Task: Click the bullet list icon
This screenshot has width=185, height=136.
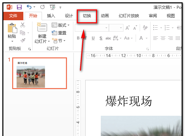Action: [155, 28]
